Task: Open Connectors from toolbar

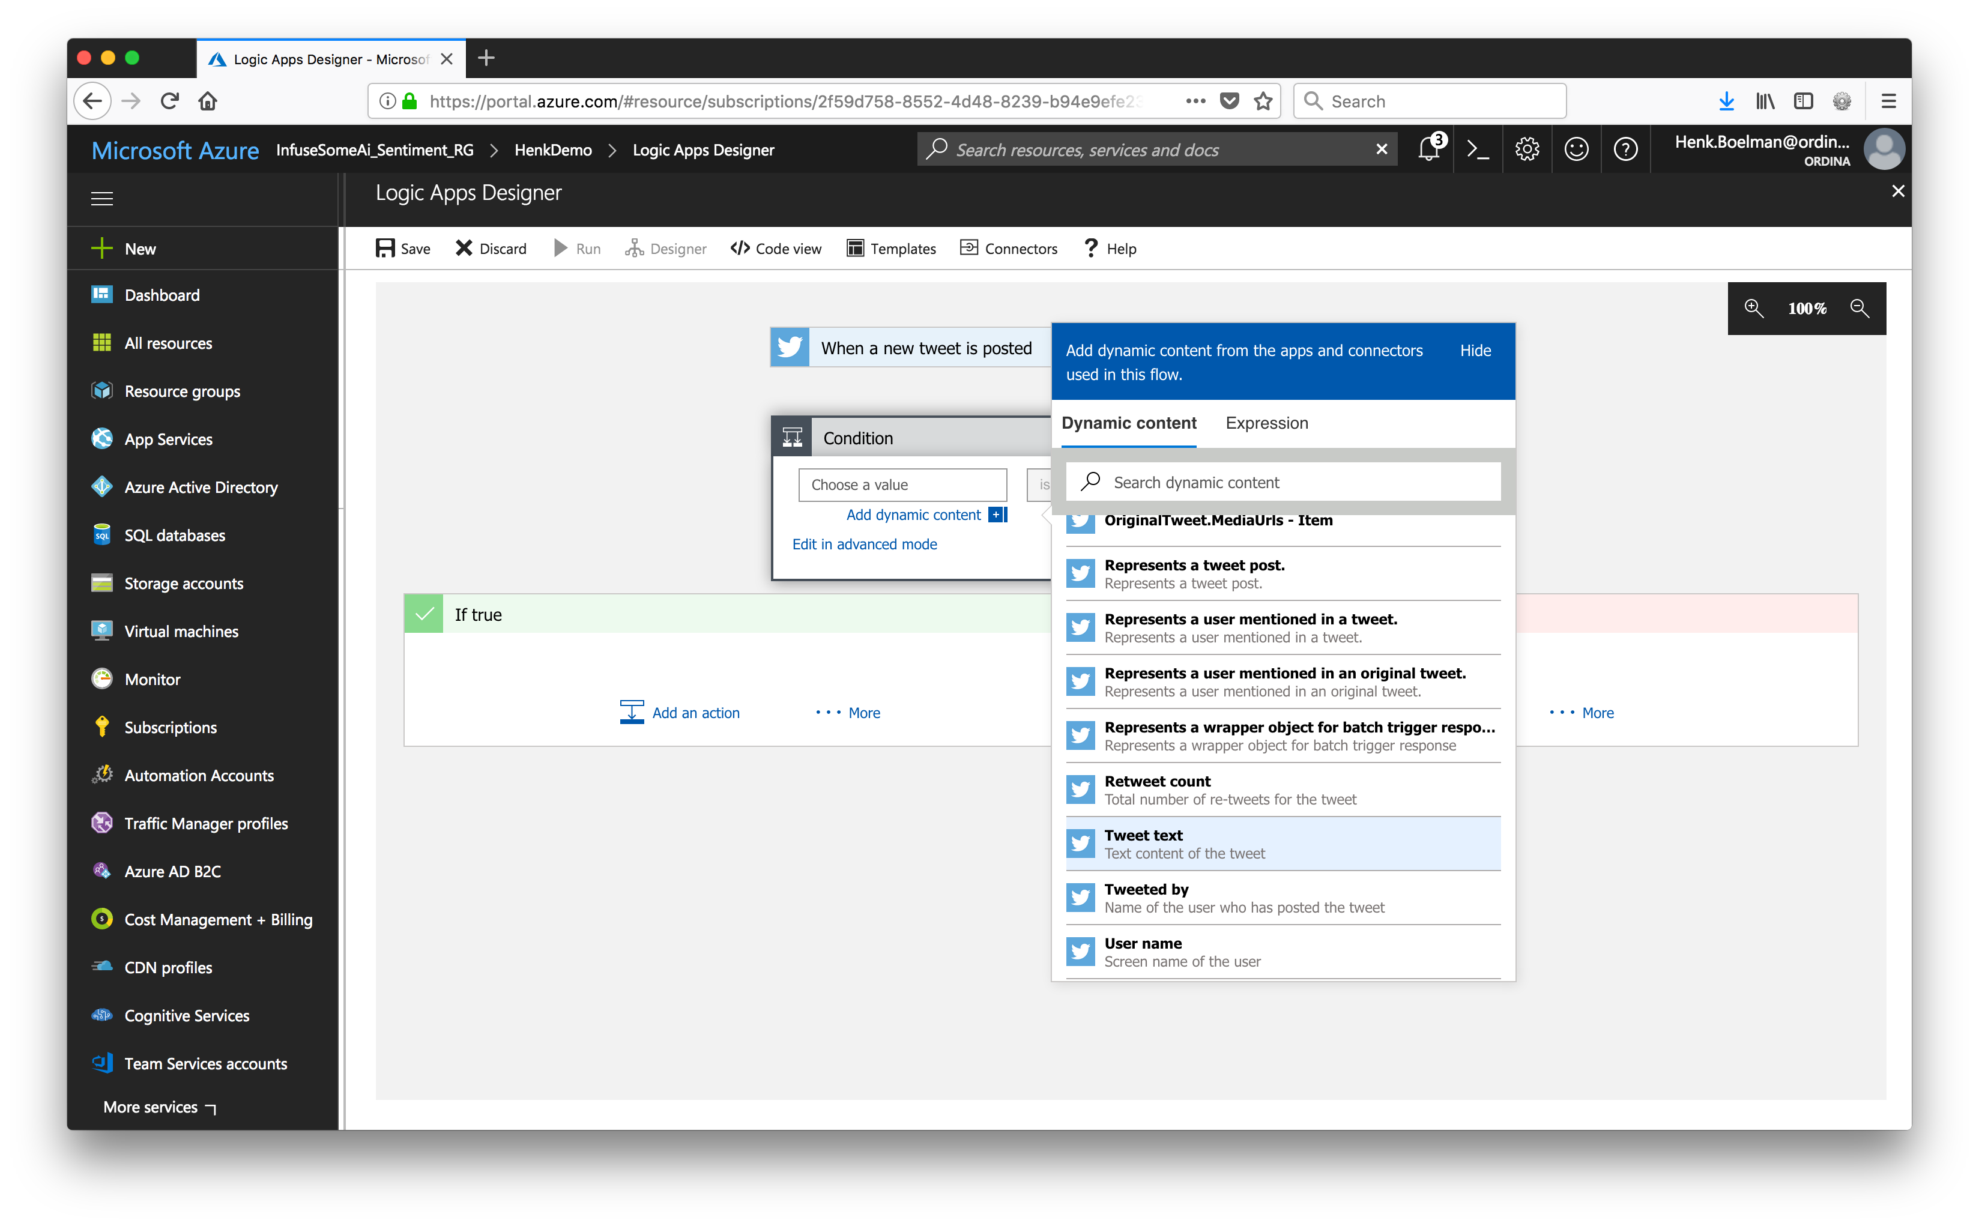Action: [x=1009, y=248]
